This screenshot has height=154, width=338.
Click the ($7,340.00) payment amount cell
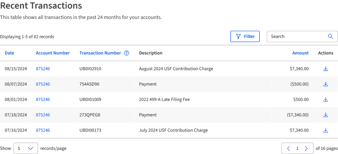pos(298,115)
